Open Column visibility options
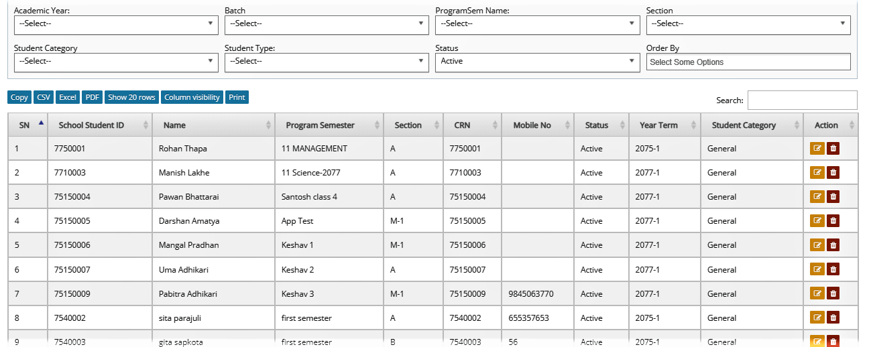This screenshot has height=347, width=869. (x=192, y=97)
